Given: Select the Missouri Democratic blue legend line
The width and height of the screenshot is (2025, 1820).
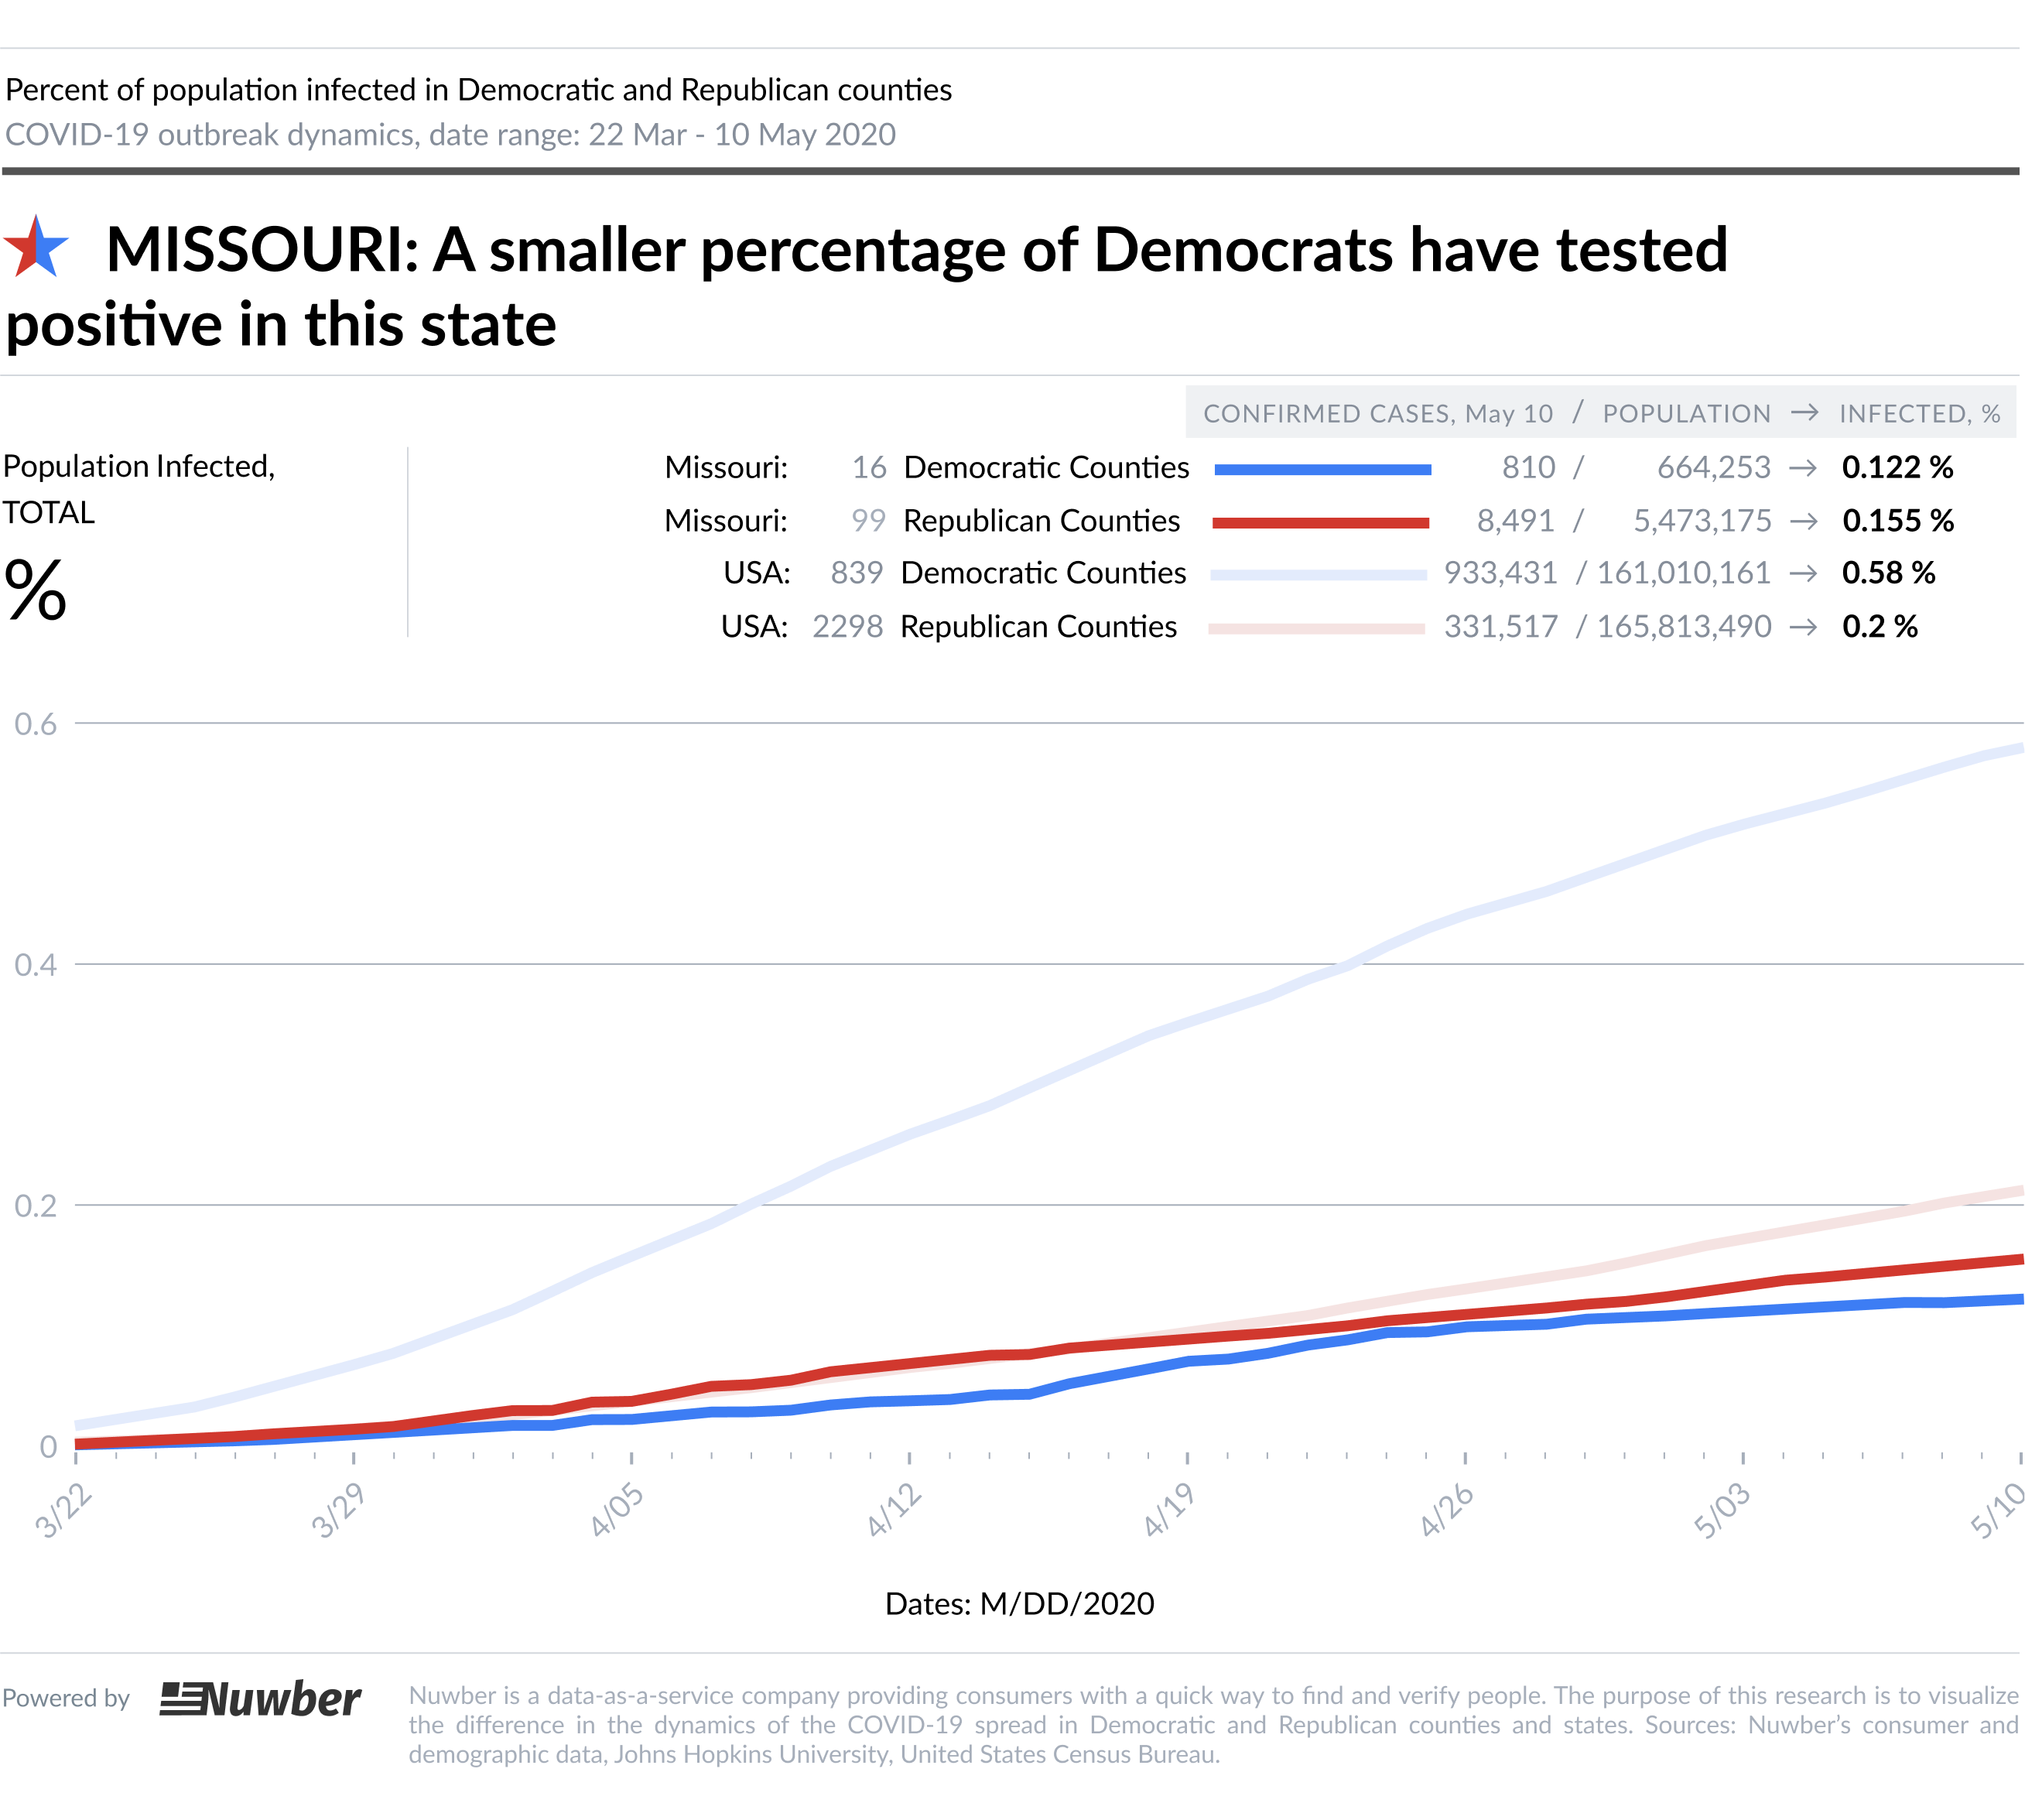Looking at the screenshot, I should (1322, 469).
